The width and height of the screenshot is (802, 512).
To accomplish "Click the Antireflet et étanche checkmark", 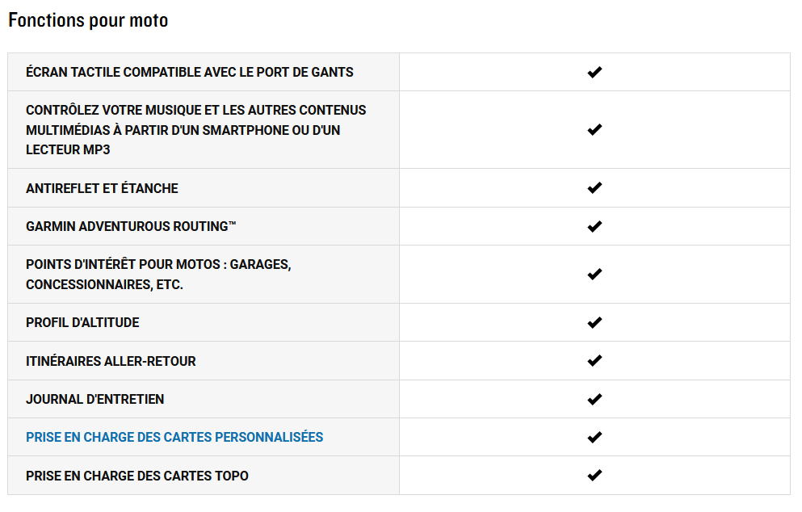I will pos(594,187).
